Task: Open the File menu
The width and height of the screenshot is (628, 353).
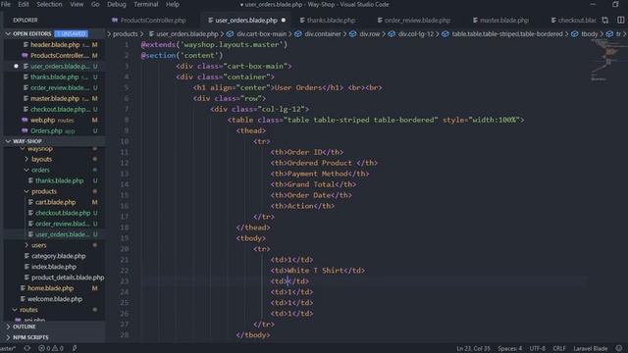Action: pos(5,4)
